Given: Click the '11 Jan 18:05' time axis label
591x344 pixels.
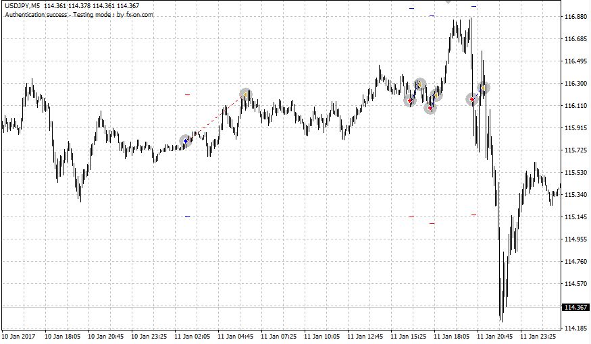Looking at the screenshot, I should [452, 336].
